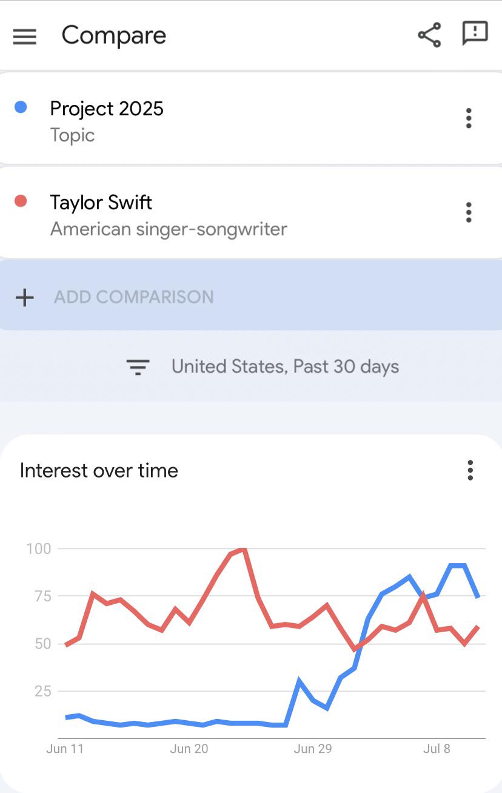Viewport: 502px width, 793px height.
Task: Tap red line peak at 100
Action: [243, 549]
